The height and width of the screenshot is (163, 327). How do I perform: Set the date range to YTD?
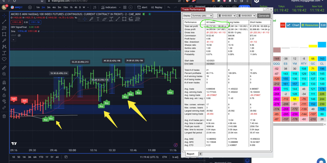pyautogui.click(x=41, y=157)
